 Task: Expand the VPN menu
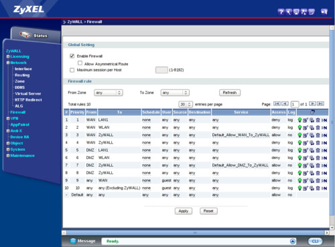(8, 118)
